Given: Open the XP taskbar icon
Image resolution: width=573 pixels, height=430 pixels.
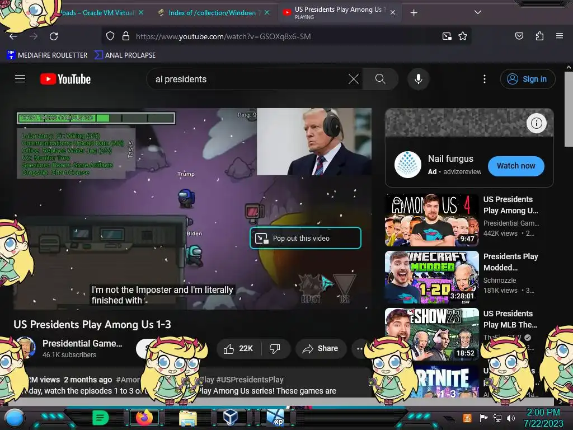Looking at the screenshot, I should [275, 418].
